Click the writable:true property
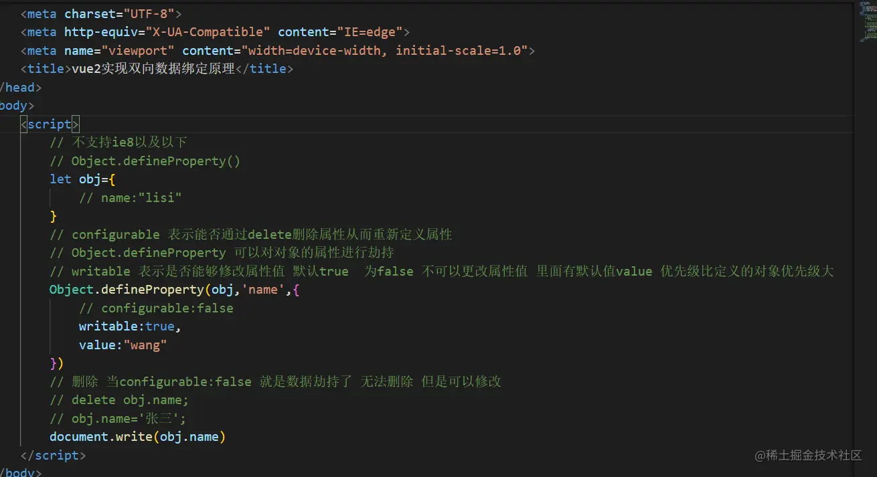The image size is (877, 477). (x=129, y=326)
